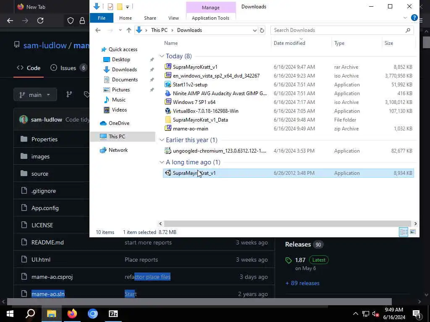The image size is (430, 322).
Task: Open the View ribbon tab
Action: [173, 18]
